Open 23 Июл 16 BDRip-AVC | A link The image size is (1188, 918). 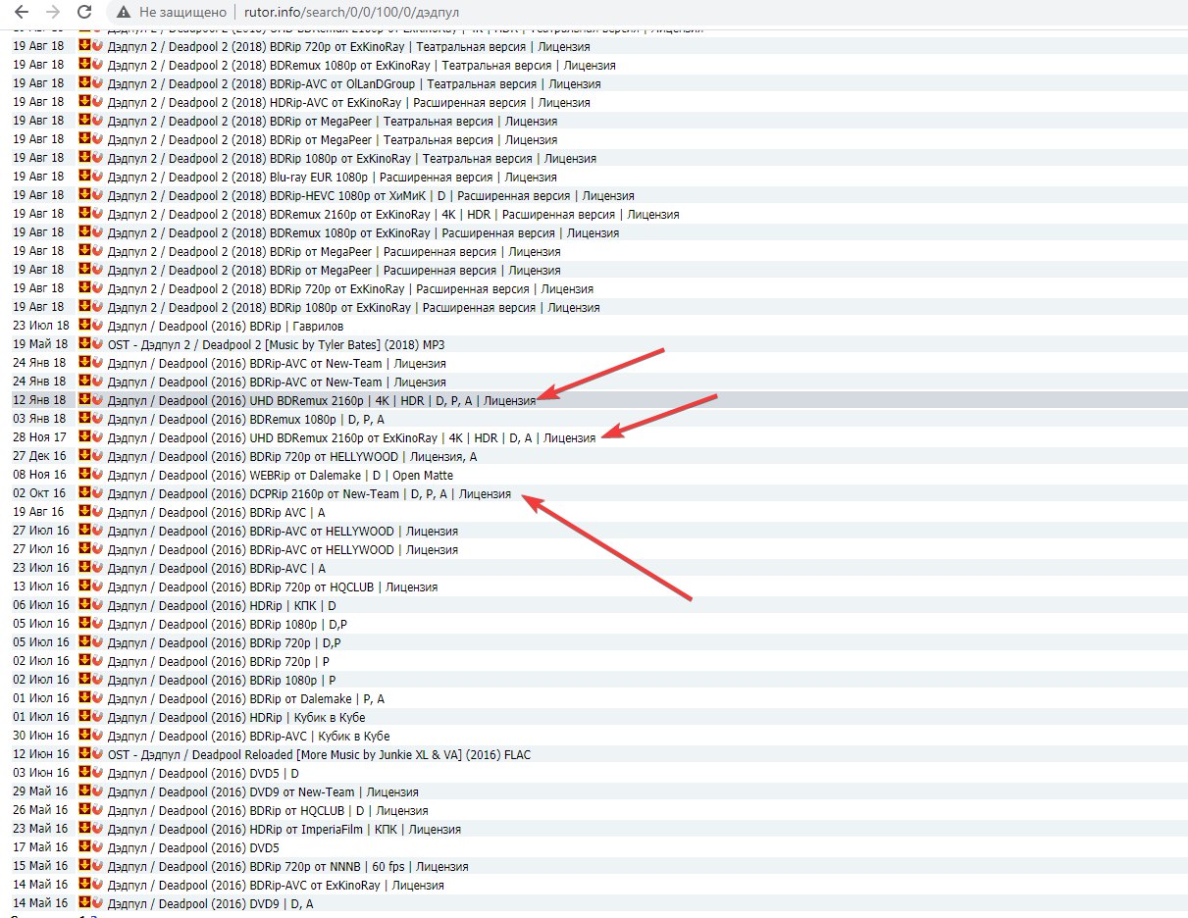pyautogui.click(x=216, y=568)
